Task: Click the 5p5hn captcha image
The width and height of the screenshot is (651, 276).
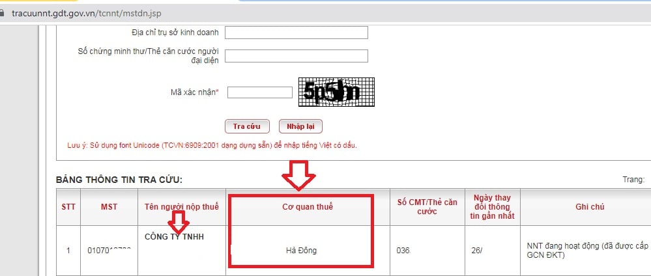Action: [x=336, y=92]
